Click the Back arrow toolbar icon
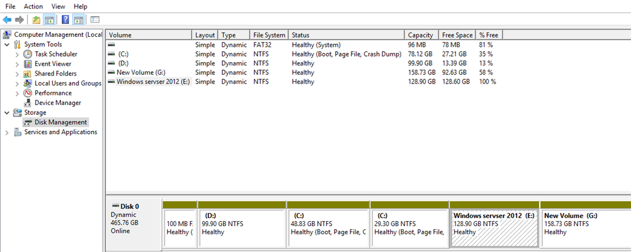Screen dimensions: 631x252 7,20
